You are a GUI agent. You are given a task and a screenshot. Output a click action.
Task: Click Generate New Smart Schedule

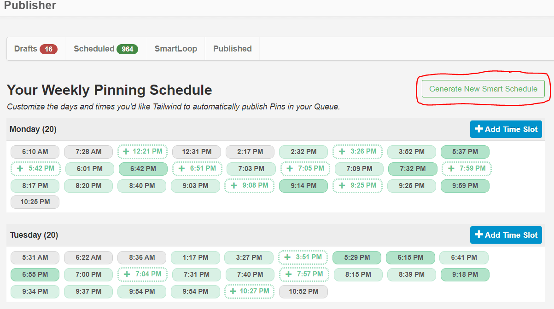[x=483, y=89]
